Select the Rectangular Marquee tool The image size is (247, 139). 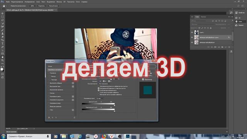tap(2, 17)
